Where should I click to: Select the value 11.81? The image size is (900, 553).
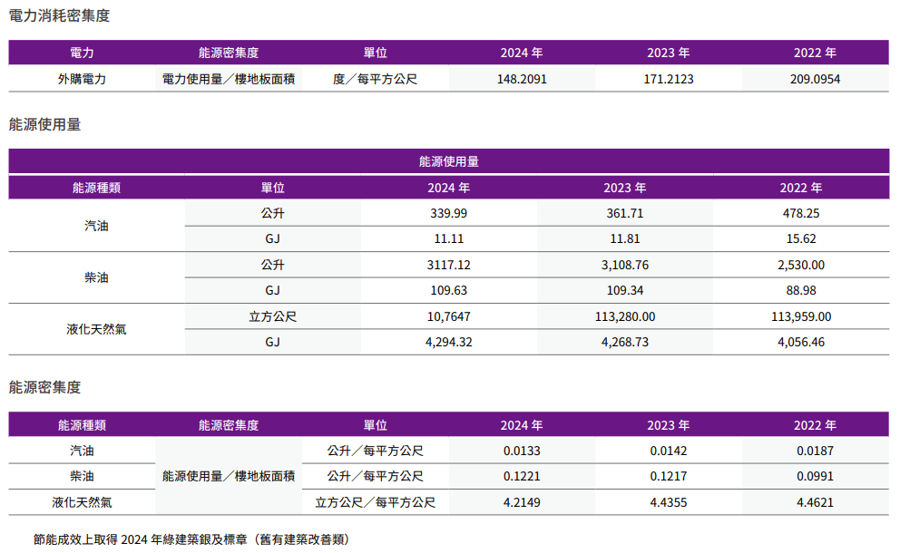click(625, 238)
